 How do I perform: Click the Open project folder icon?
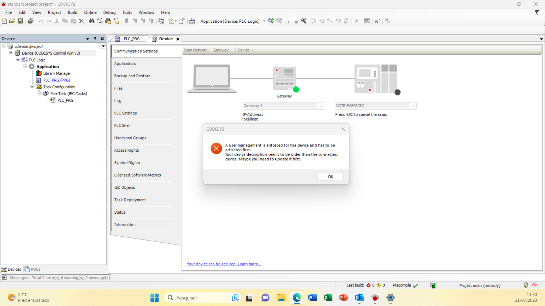[12, 21]
